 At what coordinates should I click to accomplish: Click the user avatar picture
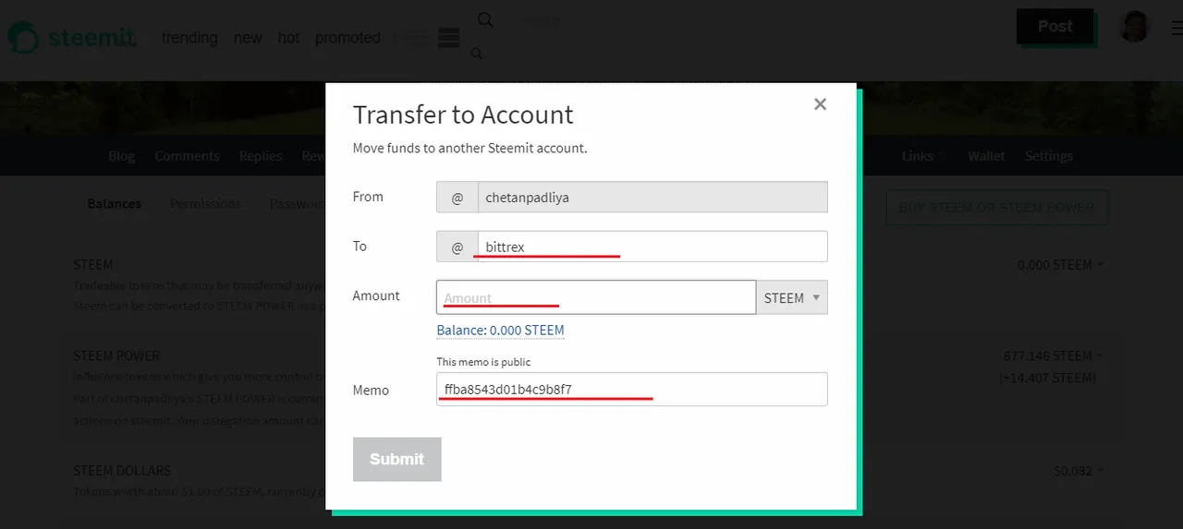pos(1134,27)
